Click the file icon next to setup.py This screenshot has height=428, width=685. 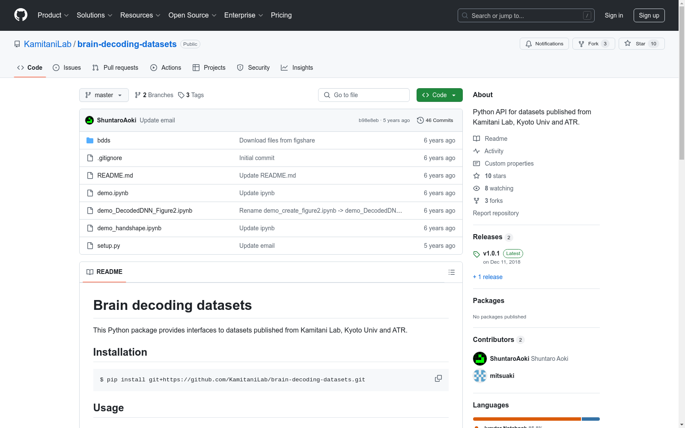(90, 246)
